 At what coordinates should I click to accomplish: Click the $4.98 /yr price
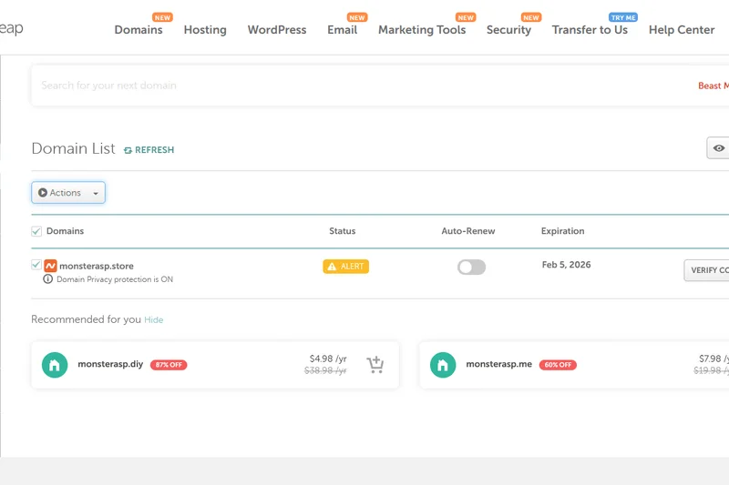[x=328, y=359]
